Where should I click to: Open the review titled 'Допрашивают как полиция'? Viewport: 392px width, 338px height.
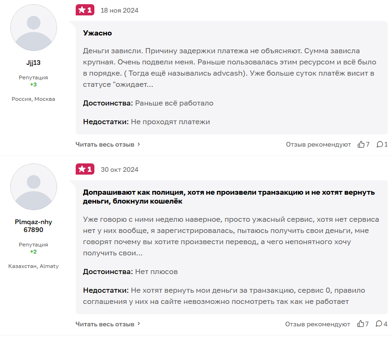click(x=229, y=197)
